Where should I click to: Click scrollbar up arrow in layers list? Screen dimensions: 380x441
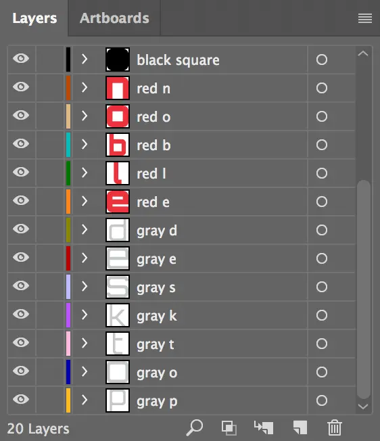click(x=363, y=53)
